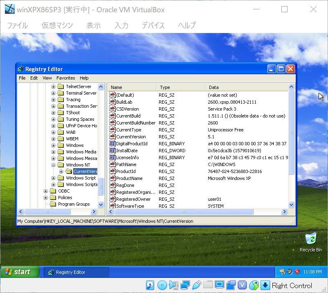Click the "Service Pack 3" data cell

coord(222,109)
